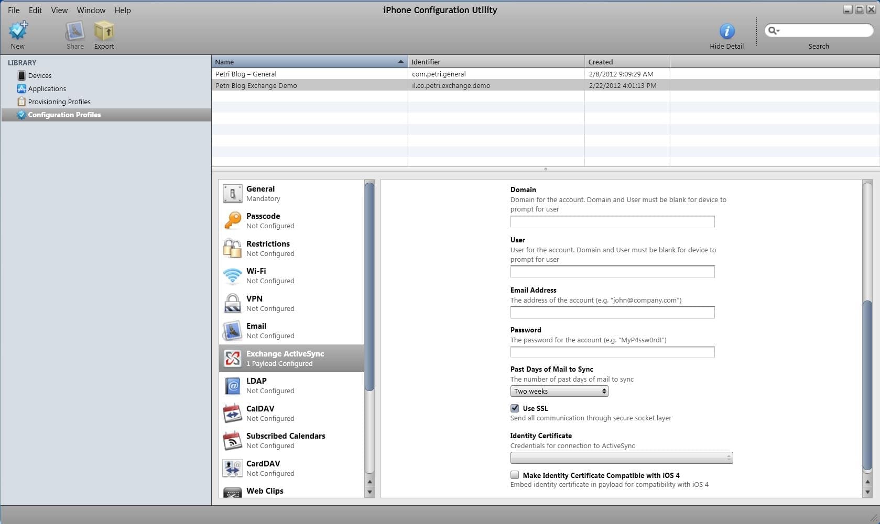Click payload list scroll down arrow
880x524 pixels.
[370, 492]
